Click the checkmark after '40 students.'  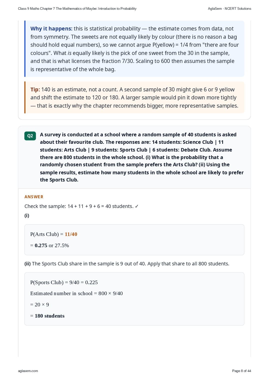point(136,206)
